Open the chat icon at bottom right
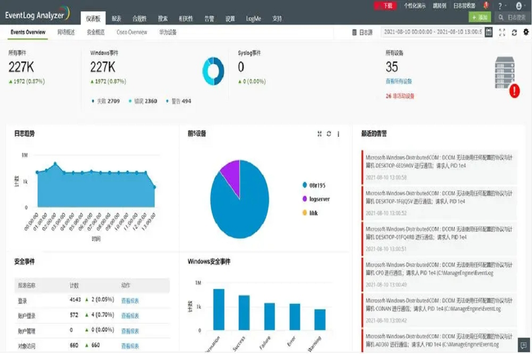 point(524,345)
